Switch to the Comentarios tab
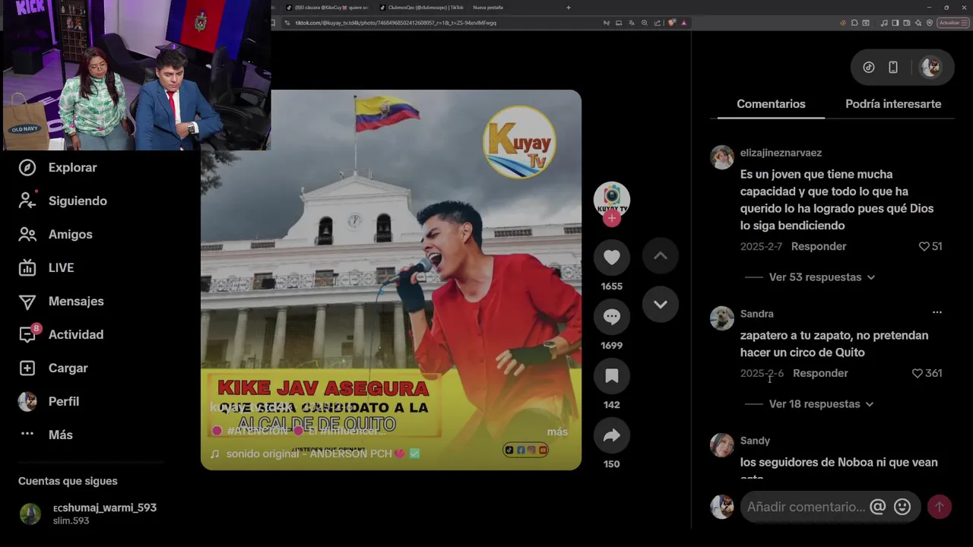Viewport: 973px width, 547px height. point(771,104)
